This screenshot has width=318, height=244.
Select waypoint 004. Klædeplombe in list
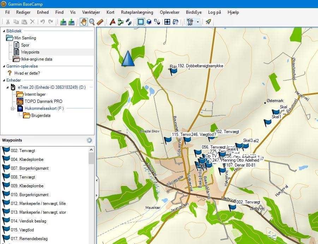tap(27, 159)
